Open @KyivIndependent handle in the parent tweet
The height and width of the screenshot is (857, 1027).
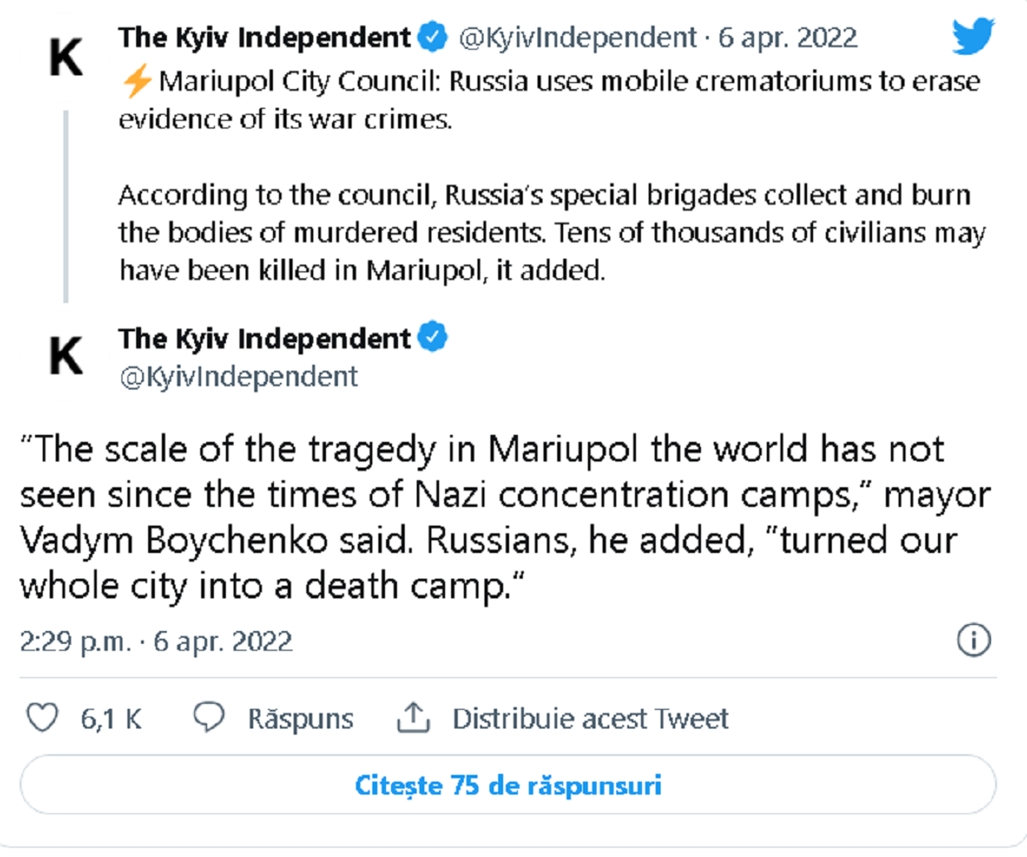(x=578, y=38)
